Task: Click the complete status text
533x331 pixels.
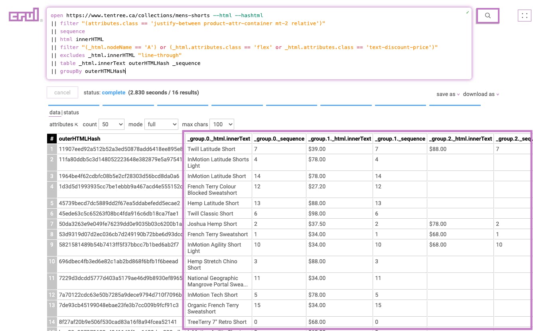Action: 114,92
